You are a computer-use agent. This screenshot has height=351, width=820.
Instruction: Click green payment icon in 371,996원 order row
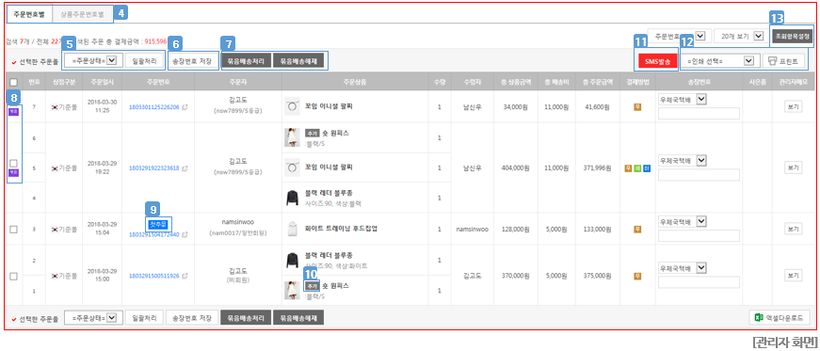tap(637, 168)
